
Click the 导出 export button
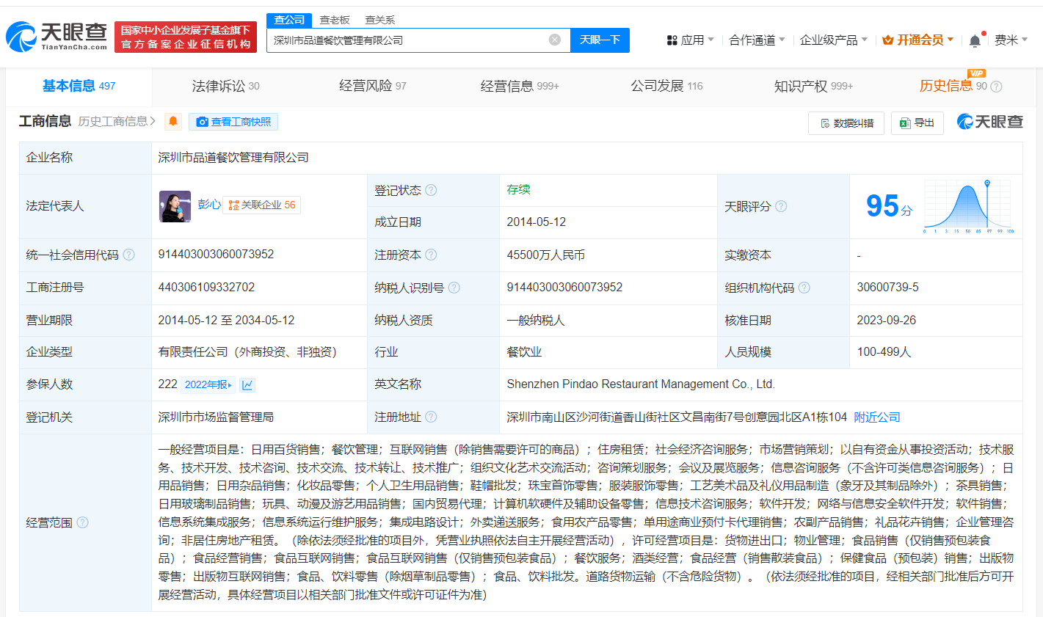pyautogui.click(x=917, y=123)
